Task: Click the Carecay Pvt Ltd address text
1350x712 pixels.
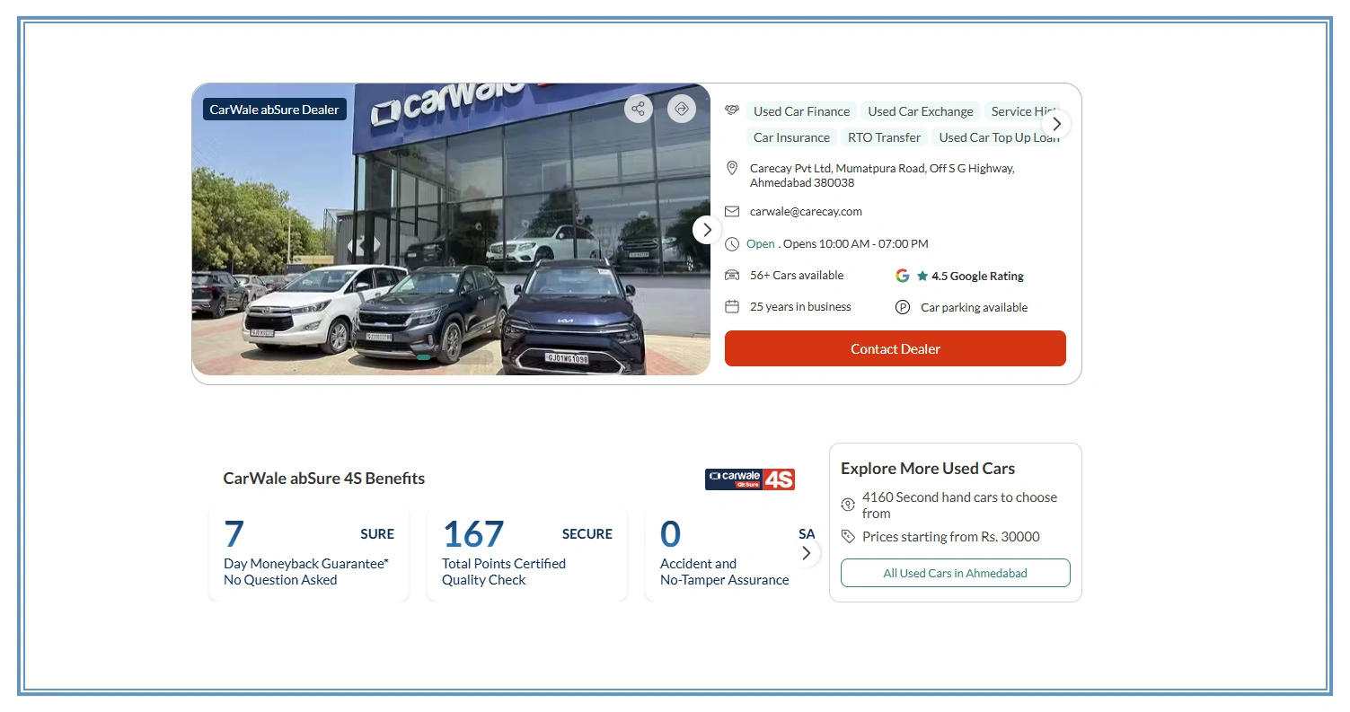Action: coord(882,175)
